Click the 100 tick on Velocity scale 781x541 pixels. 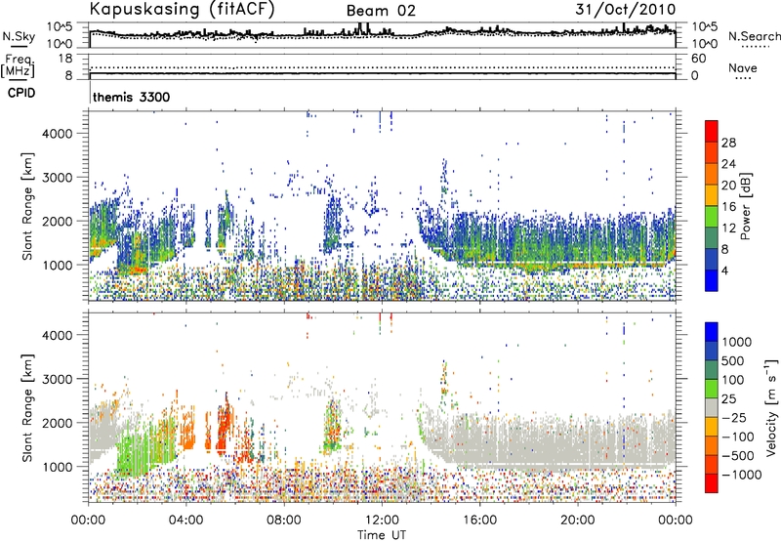click(x=733, y=380)
